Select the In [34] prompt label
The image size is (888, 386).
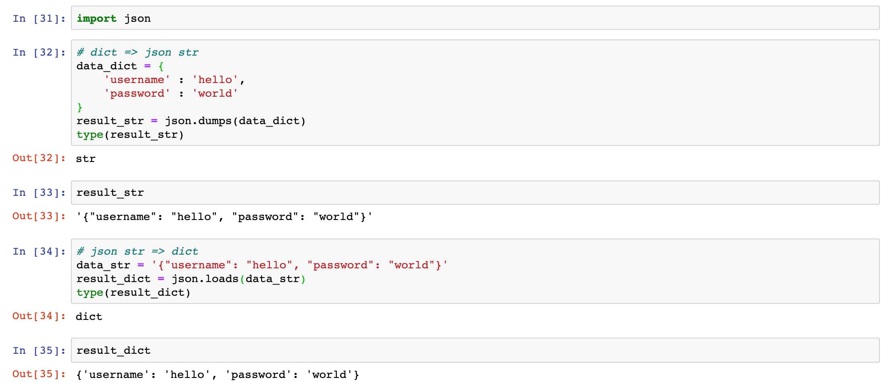(x=39, y=251)
